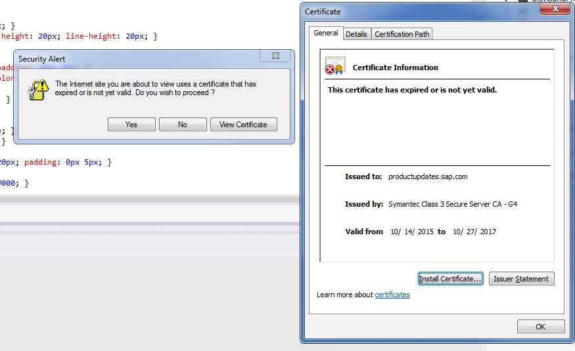
Task: Switch to the General tab
Action: [x=326, y=33]
